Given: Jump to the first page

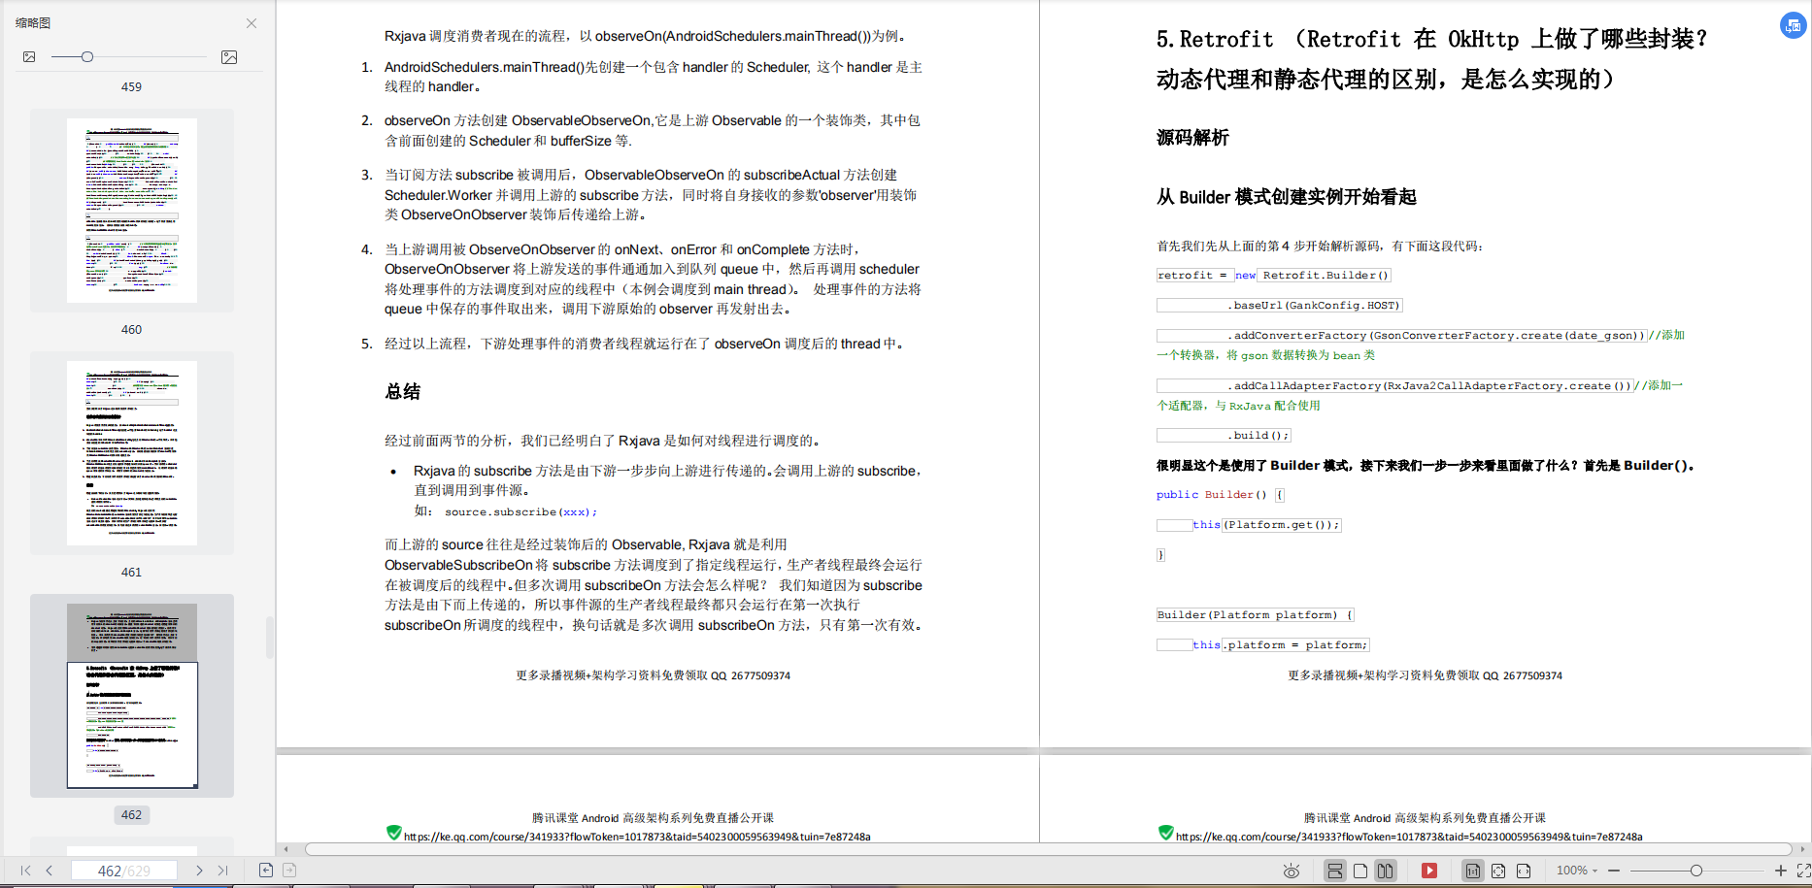Looking at the screenshot, I should pyautogui.click(x=25, y=871).
